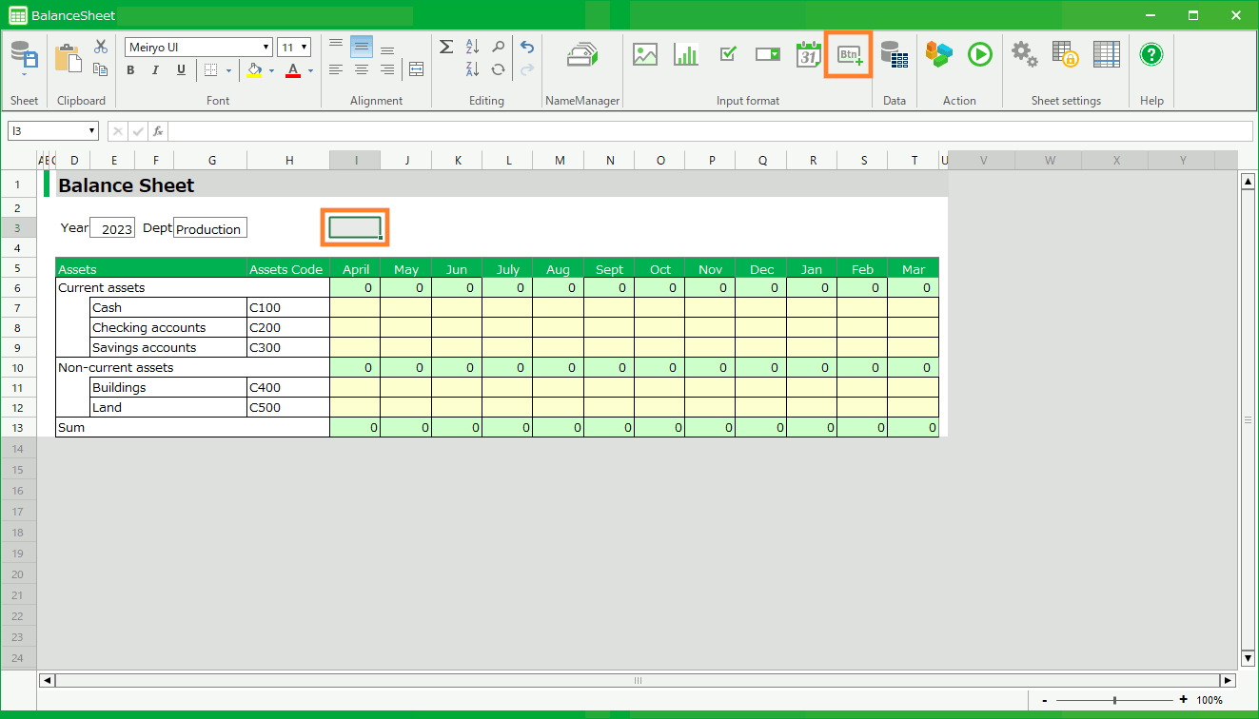Click the undo button
Screen dimensions: 1259x719
pyautogui.click(x=526, y=47)
